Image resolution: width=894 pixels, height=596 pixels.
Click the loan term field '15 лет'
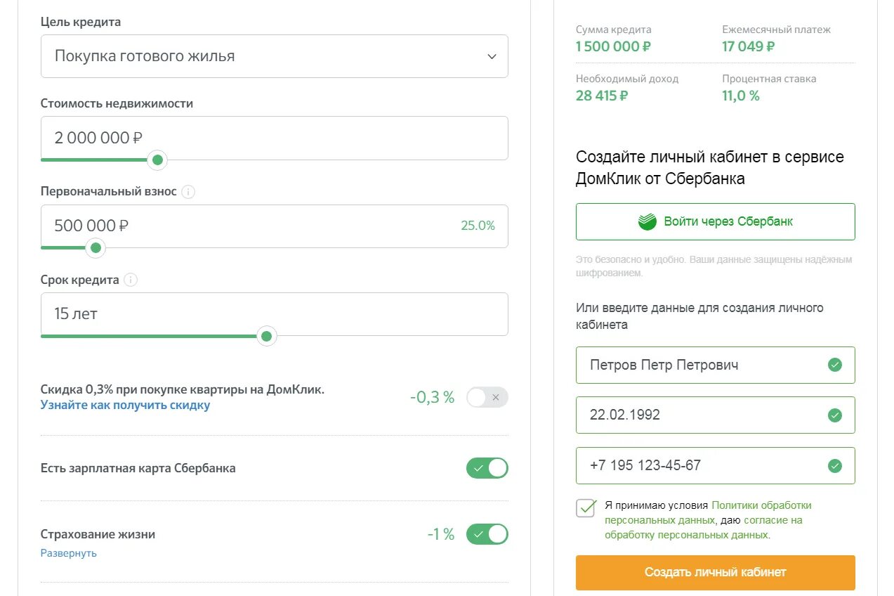(274, 314)
